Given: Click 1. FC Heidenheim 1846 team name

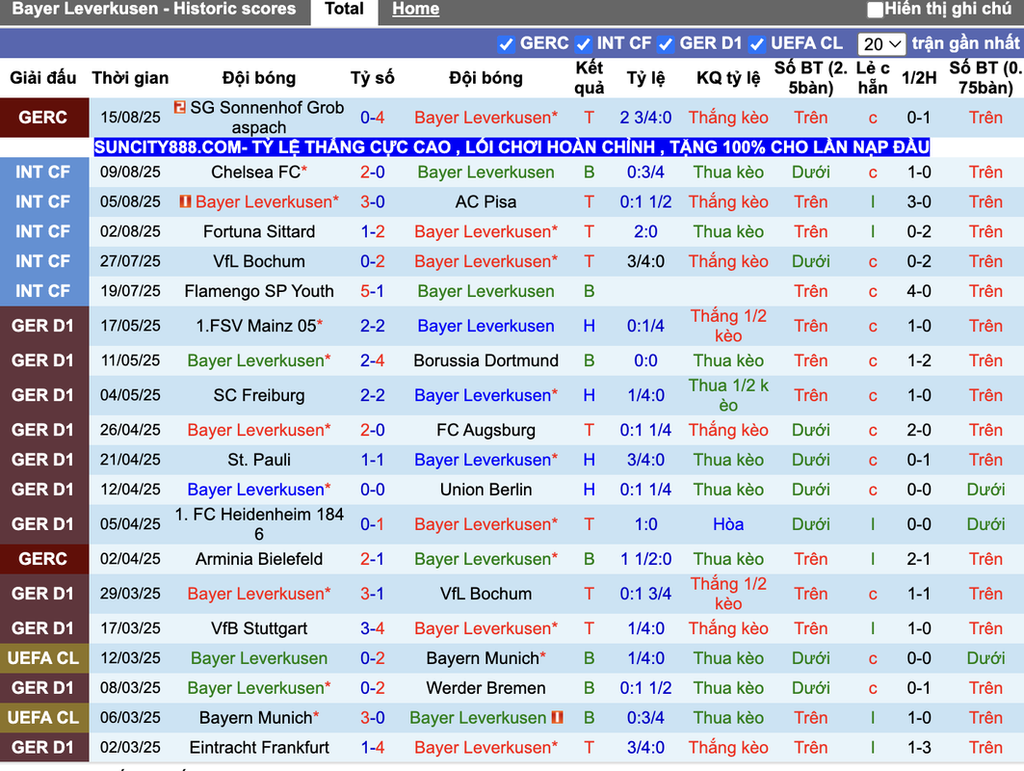Looking at the screenshot, I should point(259,524).
